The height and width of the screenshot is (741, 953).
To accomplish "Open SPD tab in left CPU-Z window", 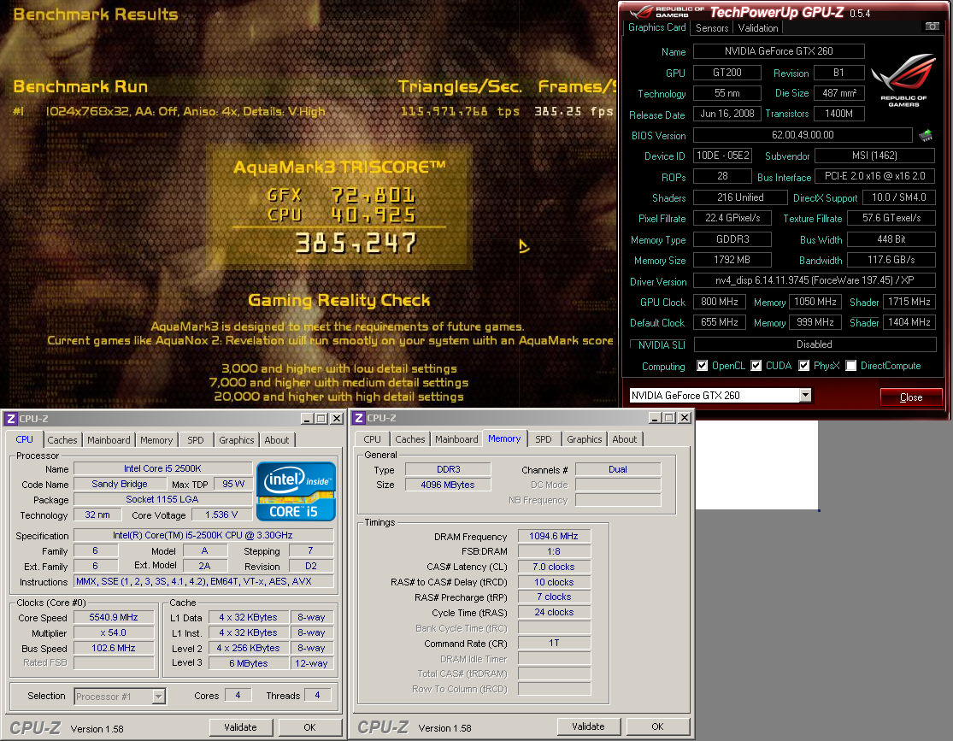I will (196, 440).
